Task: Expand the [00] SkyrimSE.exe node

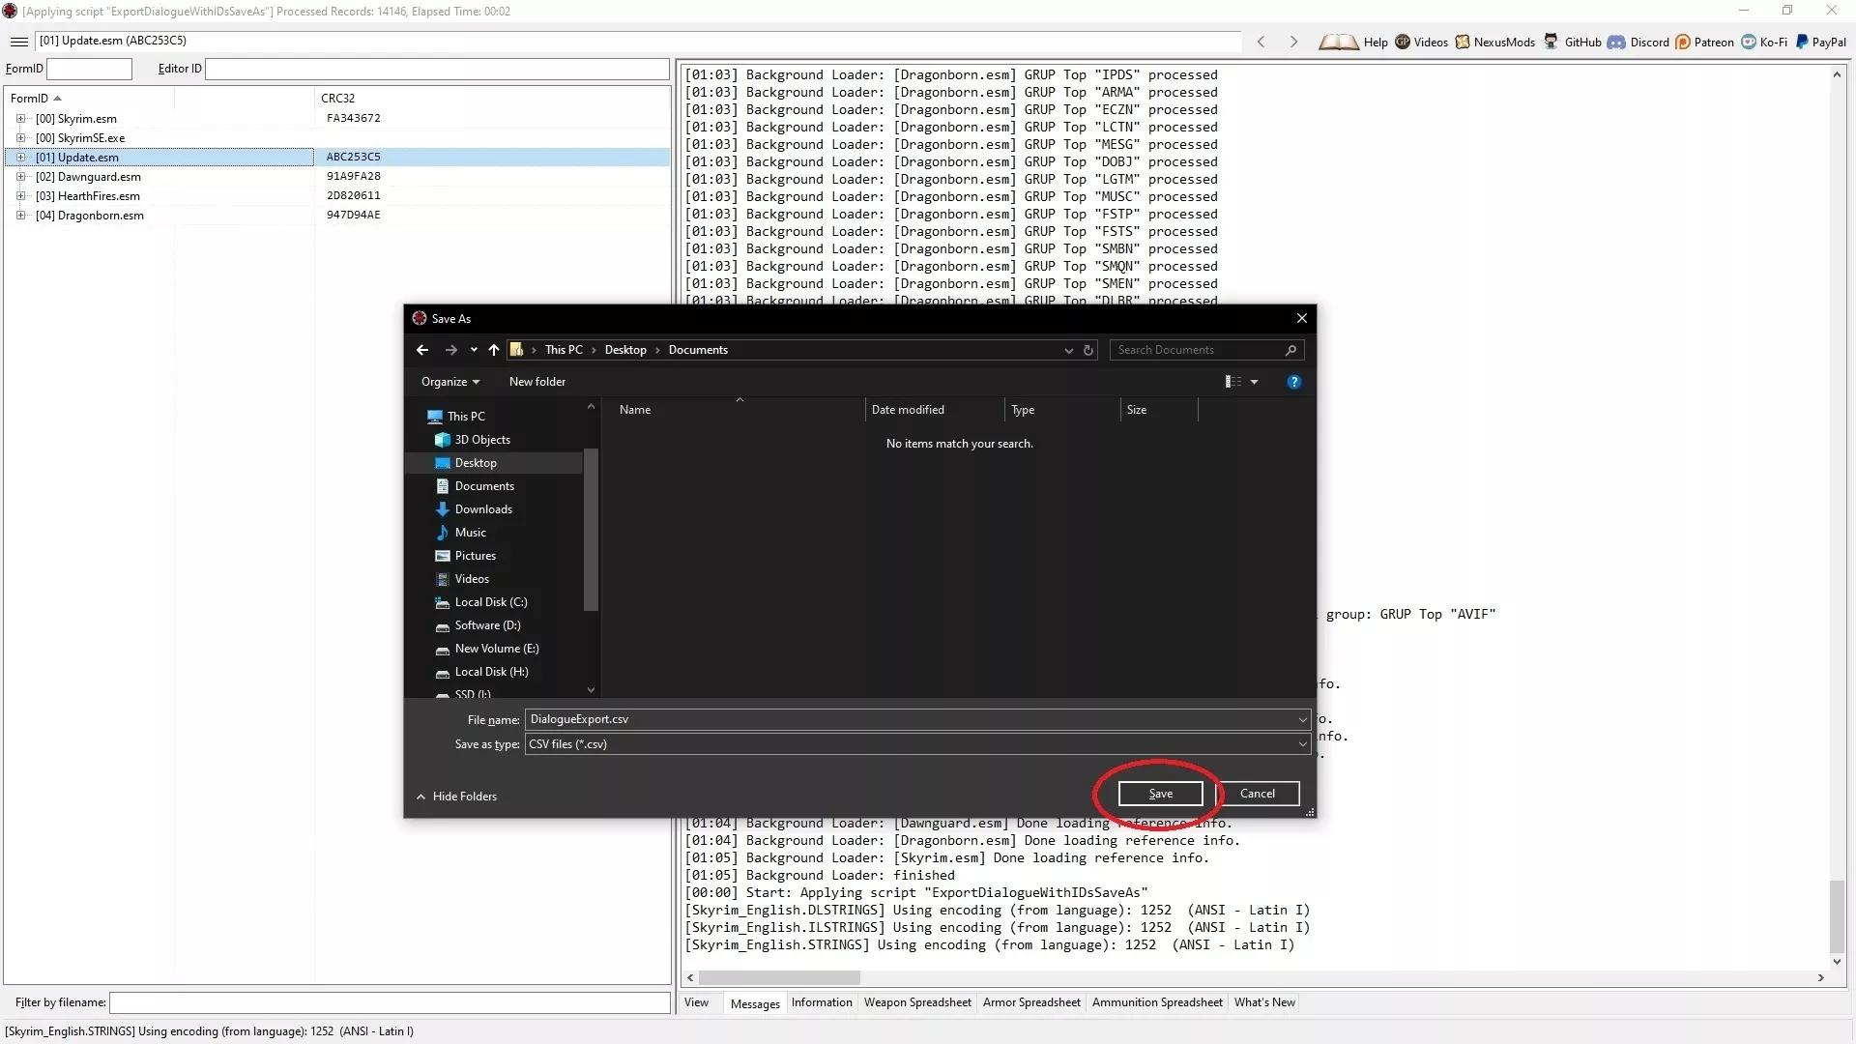Action: click(x=20, y=138)
